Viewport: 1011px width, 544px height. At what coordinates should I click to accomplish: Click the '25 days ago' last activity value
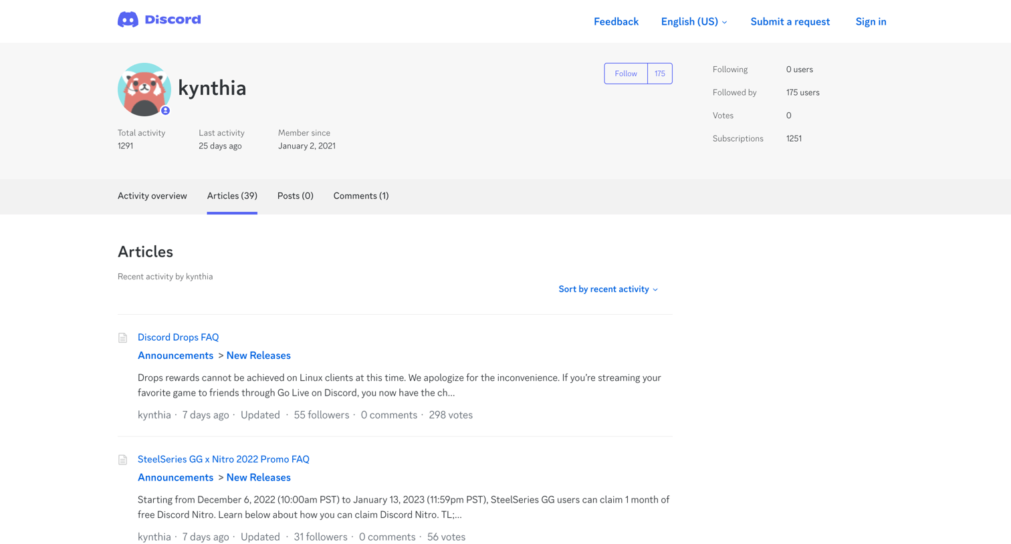tap(220, 146)
